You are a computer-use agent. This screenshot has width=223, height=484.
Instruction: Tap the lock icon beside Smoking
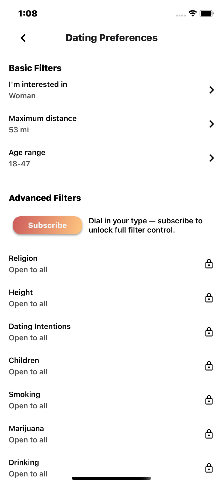coord(209,400)
